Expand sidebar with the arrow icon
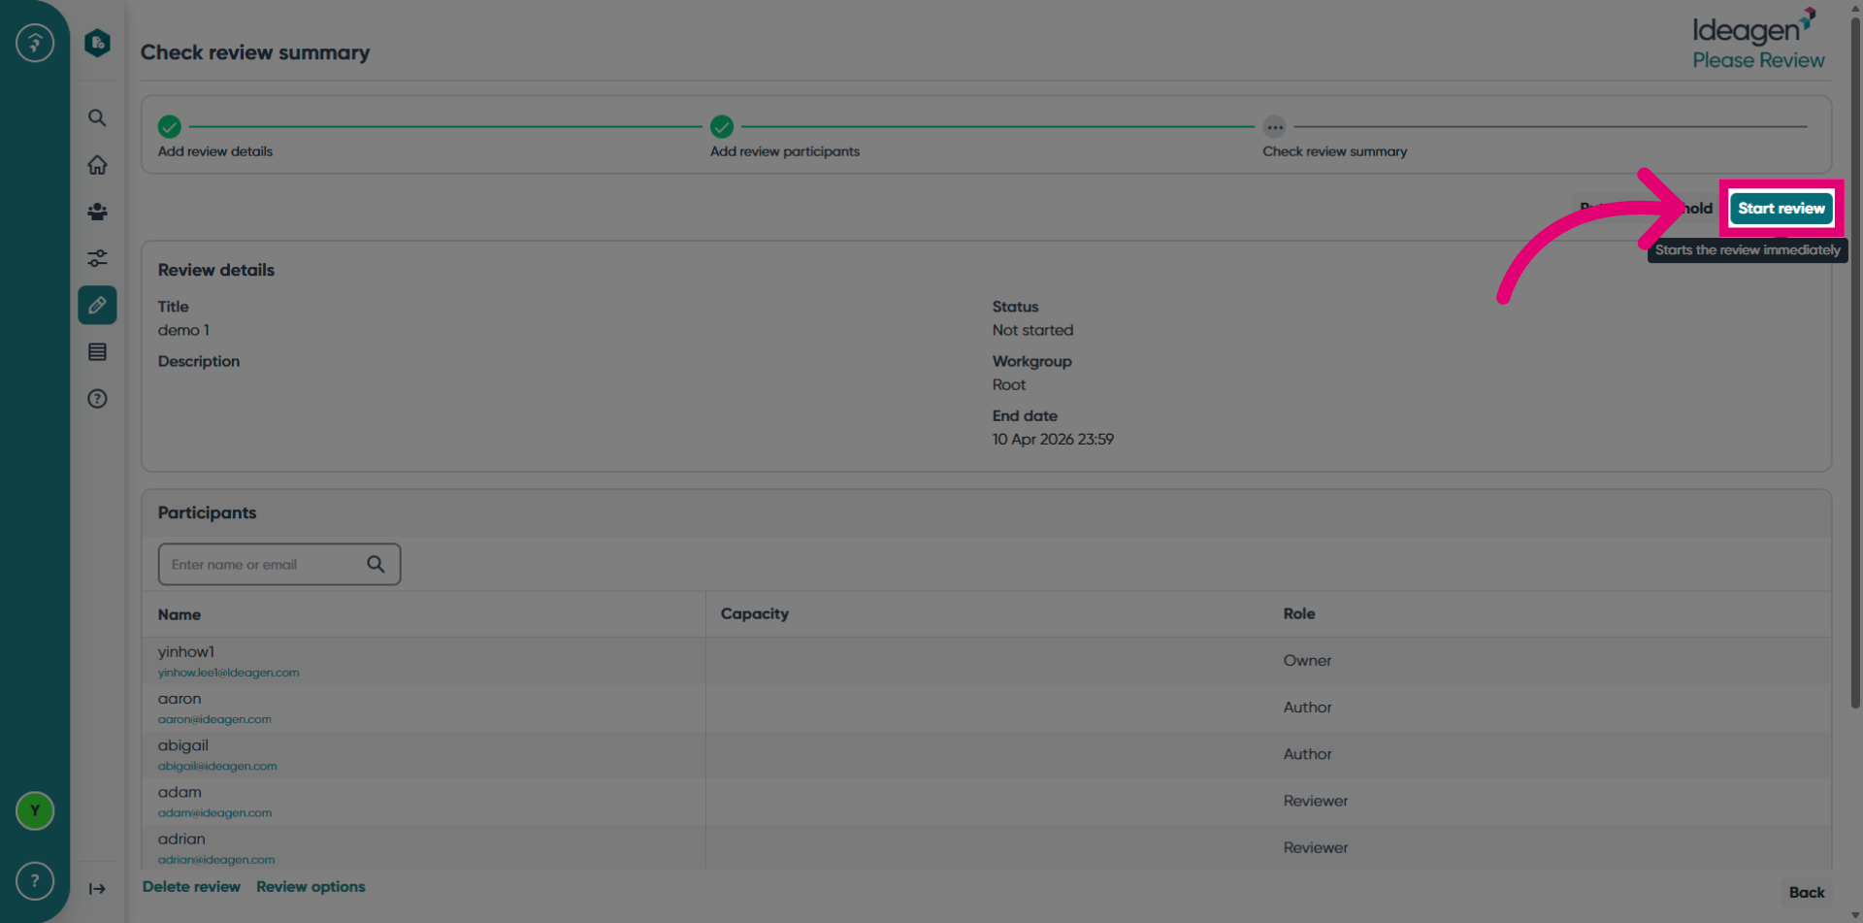 tap(97, 889)
